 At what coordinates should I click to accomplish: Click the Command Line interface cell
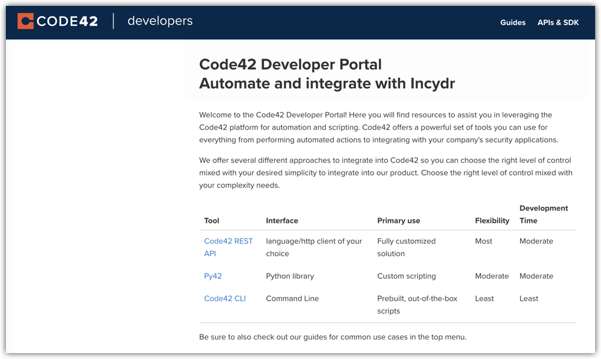point(292,298)
